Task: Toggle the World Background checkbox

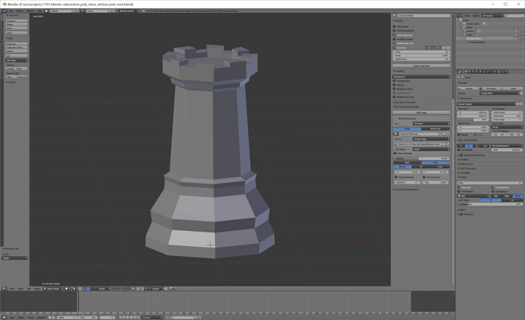Action: pos(394,30)
